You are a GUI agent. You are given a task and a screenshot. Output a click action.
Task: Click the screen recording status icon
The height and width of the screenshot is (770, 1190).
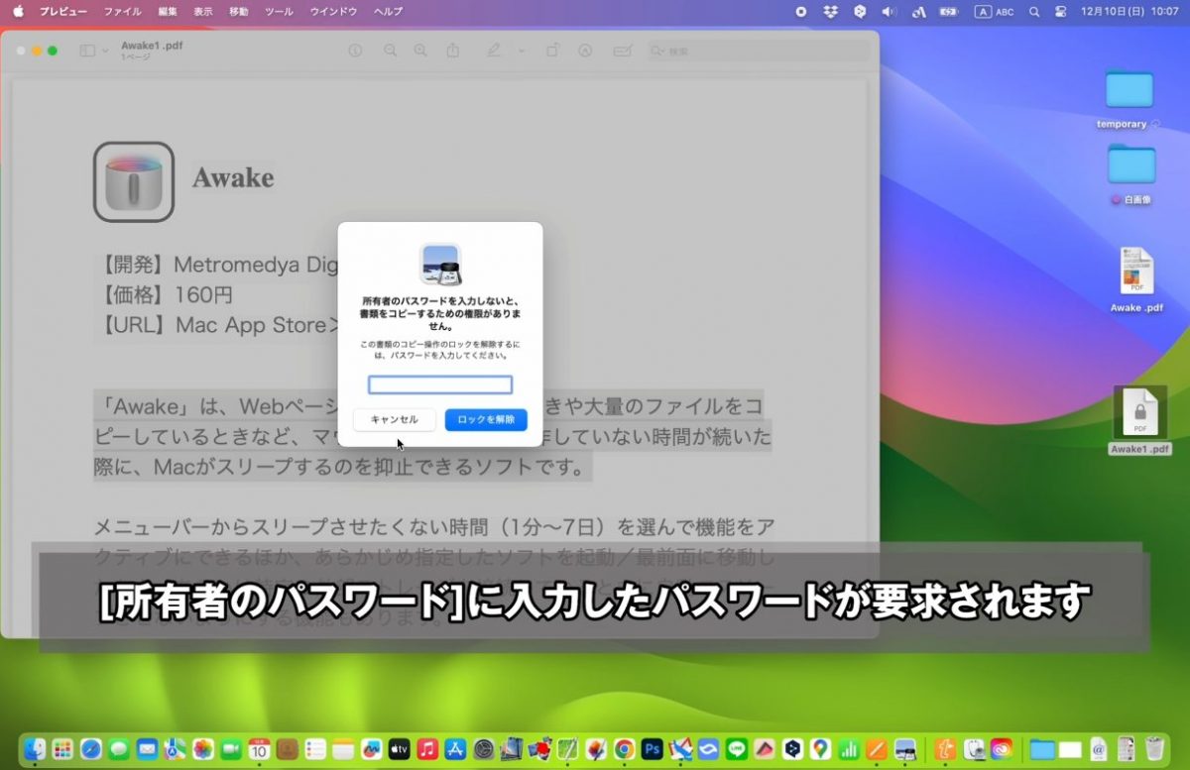[801, 11]
